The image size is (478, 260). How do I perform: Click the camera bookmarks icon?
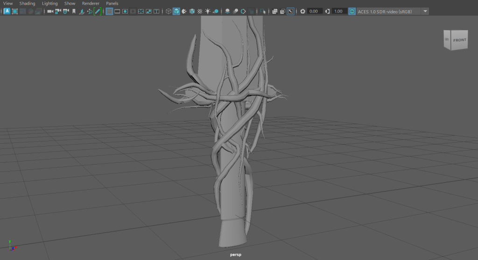pos(74,11)
